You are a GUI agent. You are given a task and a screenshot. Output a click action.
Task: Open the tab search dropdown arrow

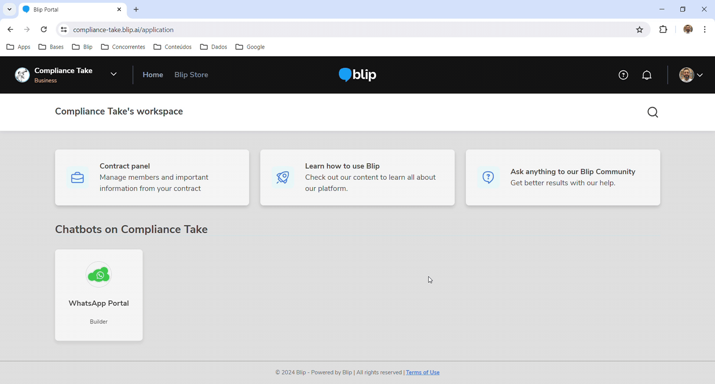pyautogui.click(x=10, y=10)
